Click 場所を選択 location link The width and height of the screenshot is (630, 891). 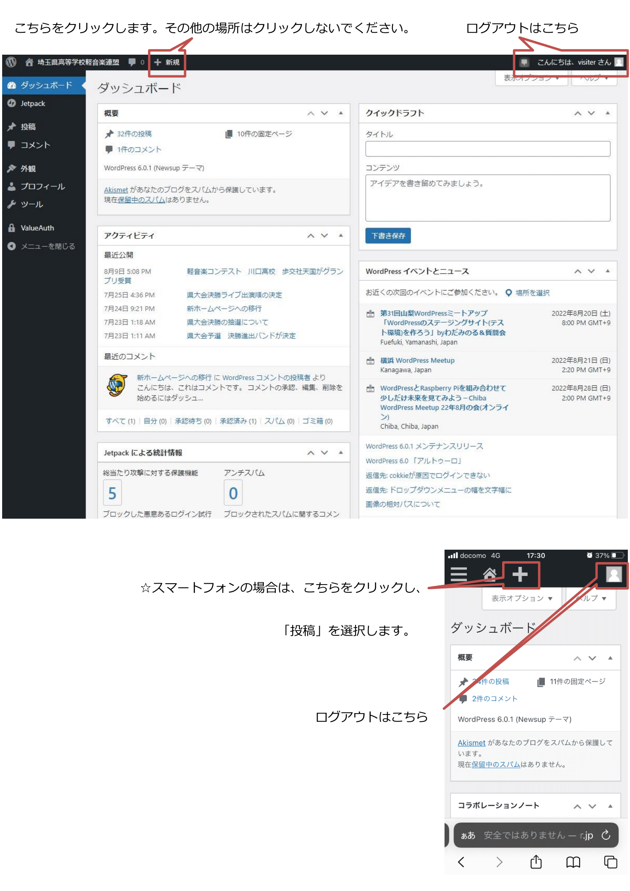(532, 293)
